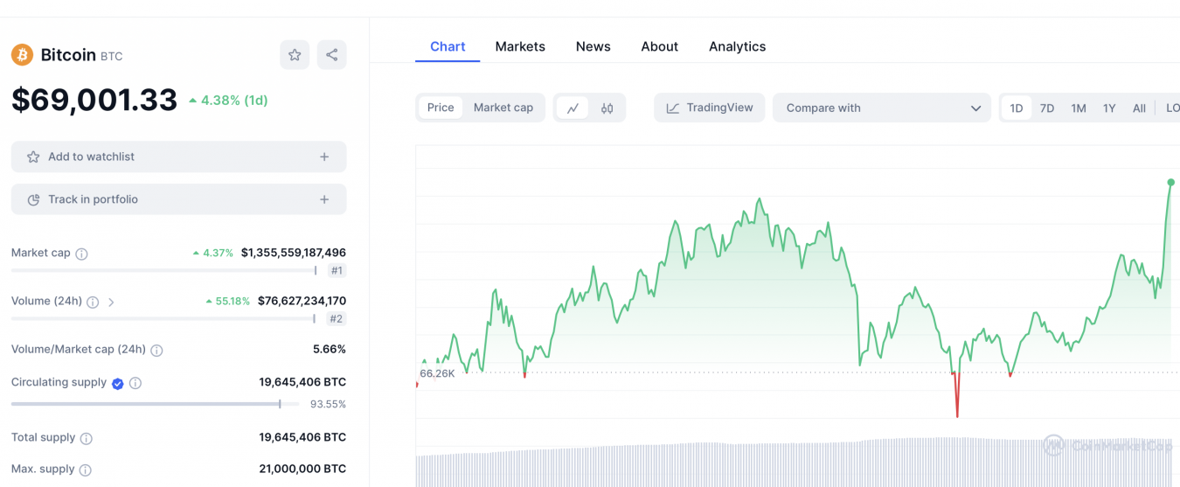This screenshot has width=1180, height=487.
Task: Switch to candlestick chart icon
Action: pyautogui.click(x=607, y=108)
